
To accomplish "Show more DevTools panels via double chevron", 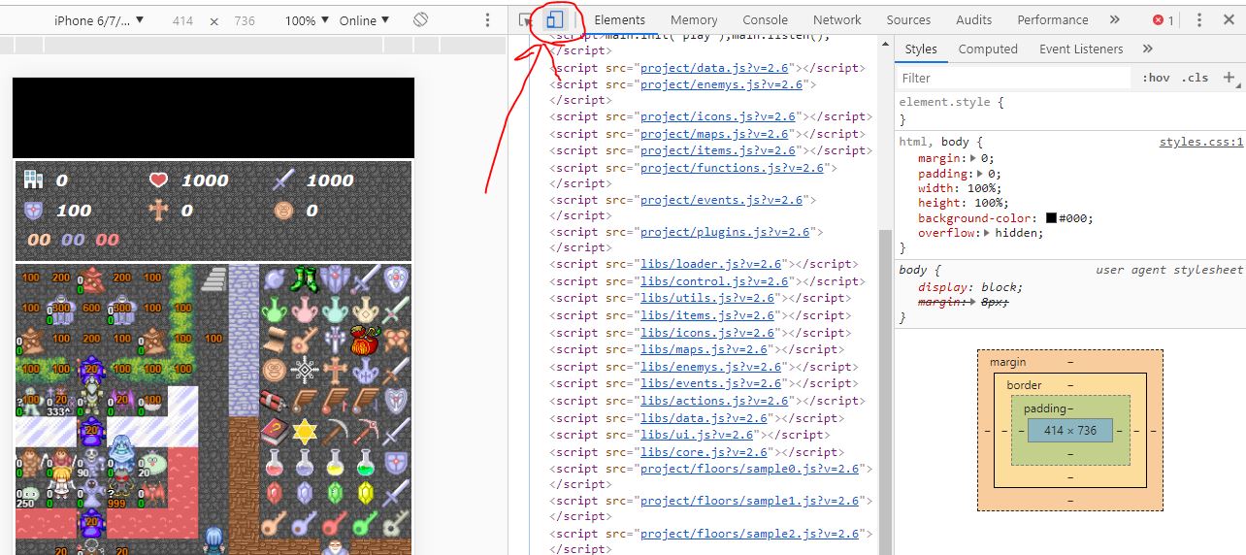I will click(x=1114, y=19).
